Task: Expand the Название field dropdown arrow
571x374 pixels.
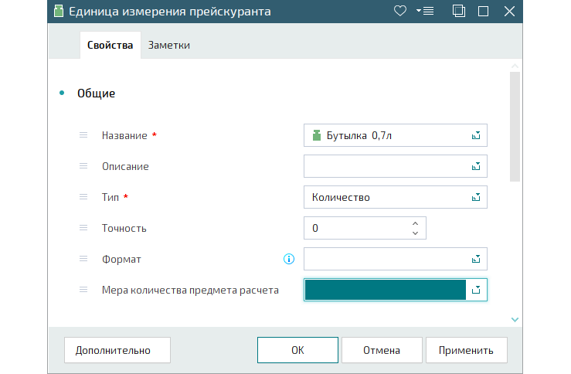Action: (x=476, y=135)
